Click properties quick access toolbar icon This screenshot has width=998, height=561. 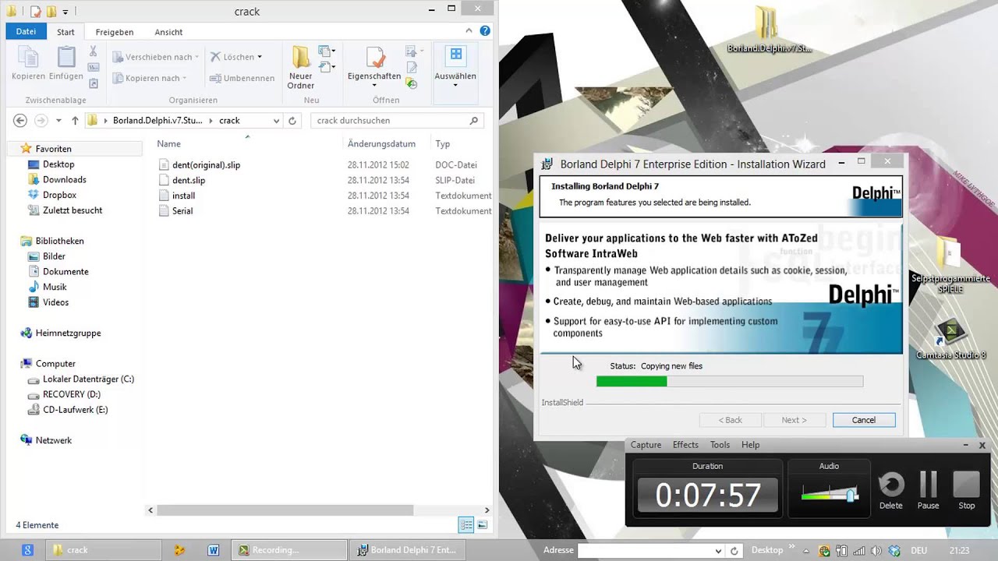coord(36,11)
